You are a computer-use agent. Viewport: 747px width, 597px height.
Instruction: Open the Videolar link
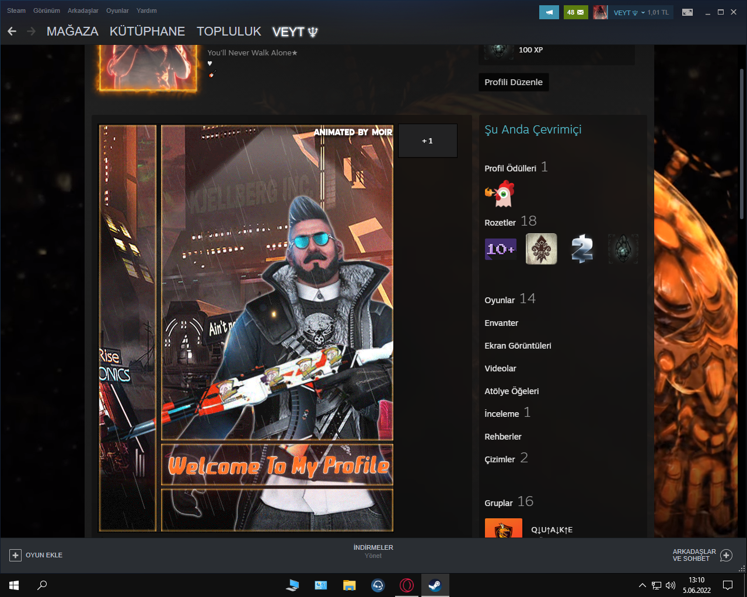(500, 368)
